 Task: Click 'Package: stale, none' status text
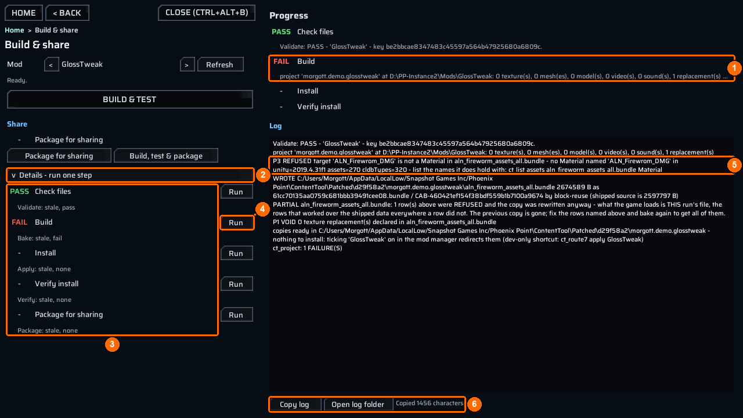[x=48, y=330]
